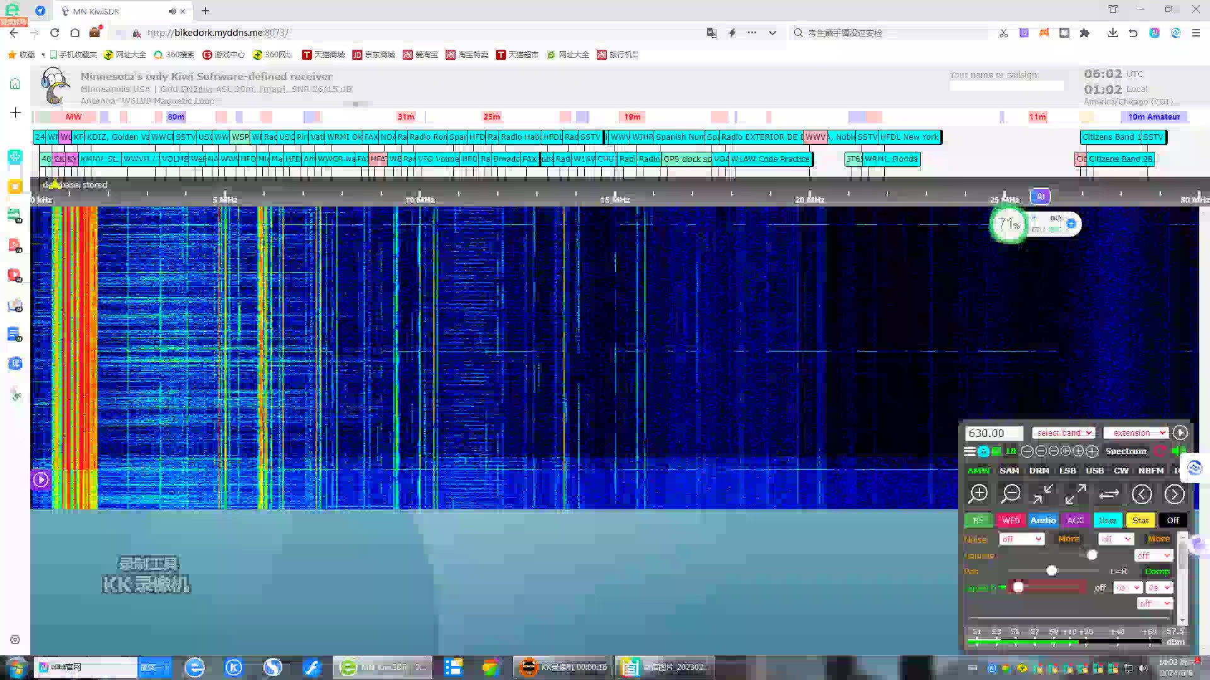Viewport: 1210px width, 680px height.
Task: Toggle the Spectrum display button
Action: (1126, 451)
